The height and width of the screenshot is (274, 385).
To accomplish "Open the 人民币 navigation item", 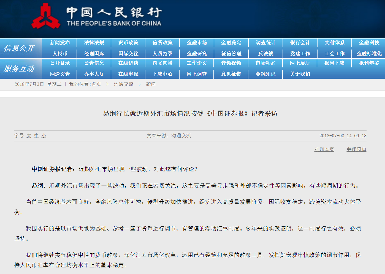I will (x=60, y=54).
